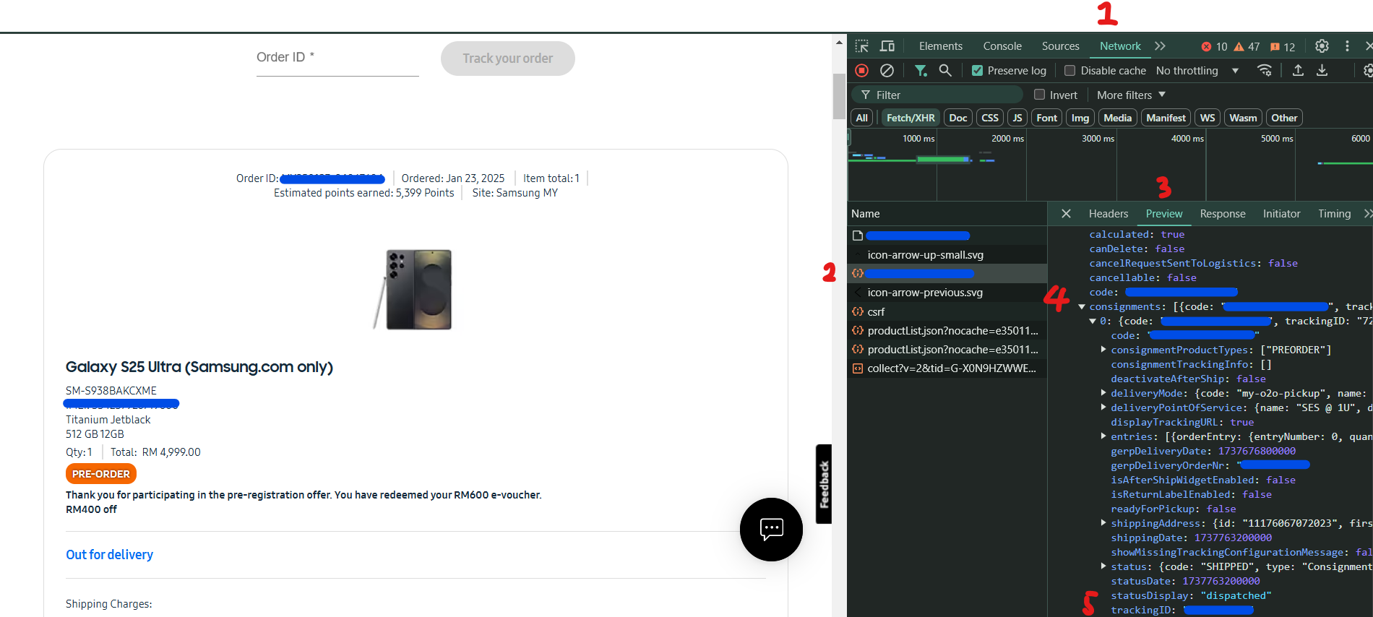The height and width of the screenshot is (617, 1373).
Task: Open the chat bubble button
Action: tap(771, 530)
